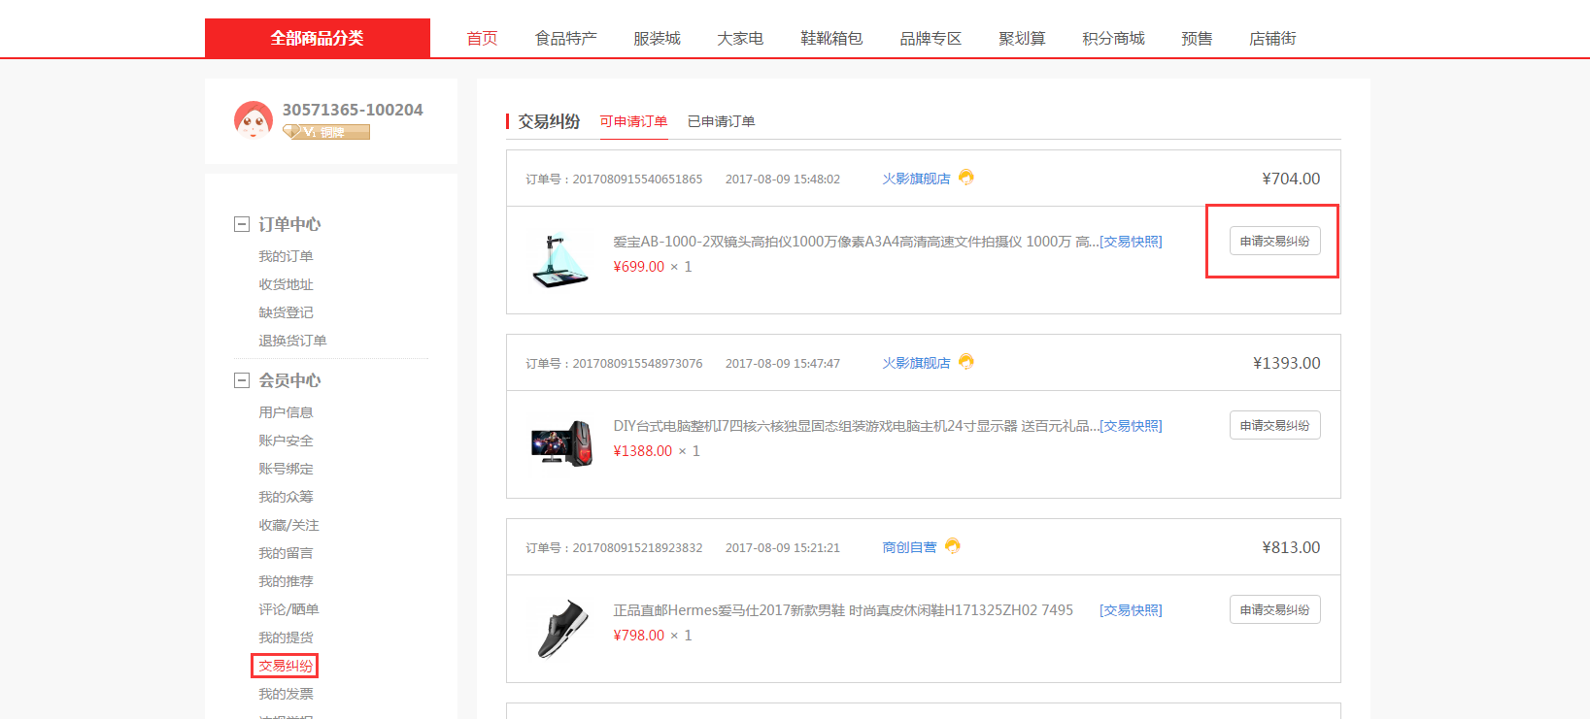Viewport: 1590px width, 719px height.
Task: Open the DIY desktop computer thumbnail
Action: 560,444
